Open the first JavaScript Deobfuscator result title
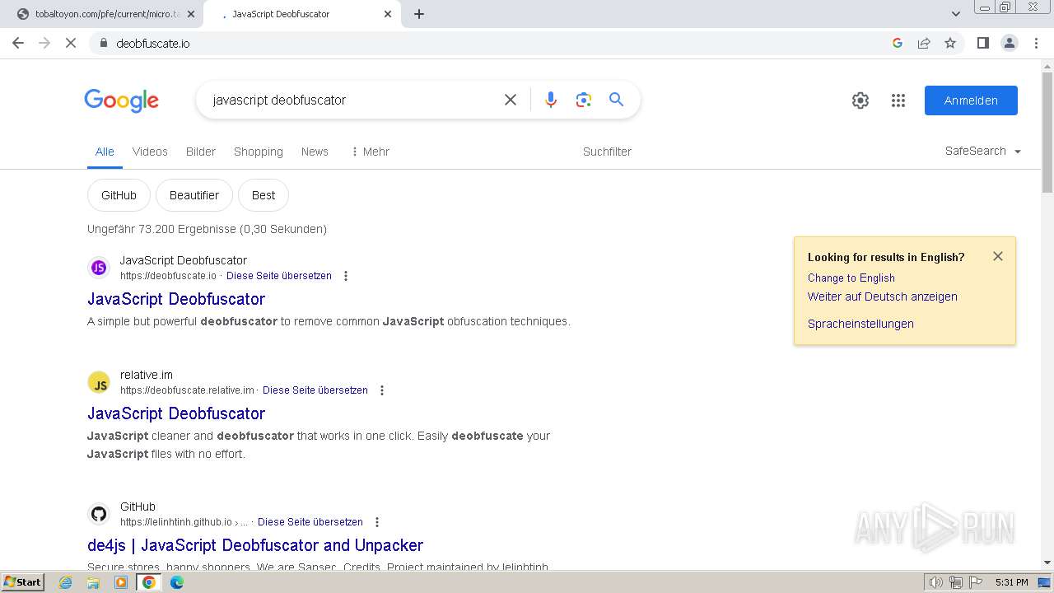Image resolution: width=1054 pixels, height=593 pixels. [176, 299]
